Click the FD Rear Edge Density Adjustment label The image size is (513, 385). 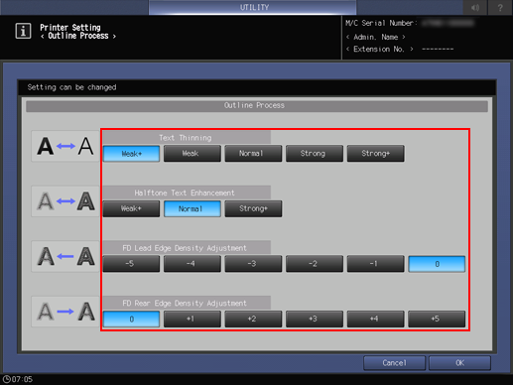(185, 304)
